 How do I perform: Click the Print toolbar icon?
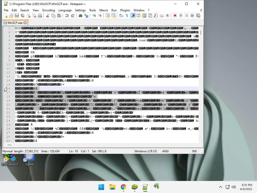40,16
